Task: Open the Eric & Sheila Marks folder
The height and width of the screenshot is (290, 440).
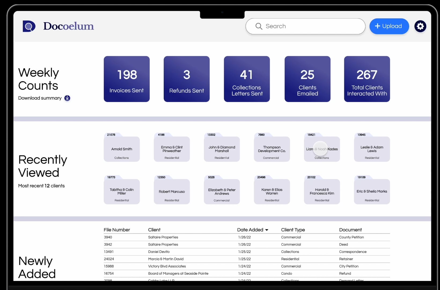Action: coord(372,190)
